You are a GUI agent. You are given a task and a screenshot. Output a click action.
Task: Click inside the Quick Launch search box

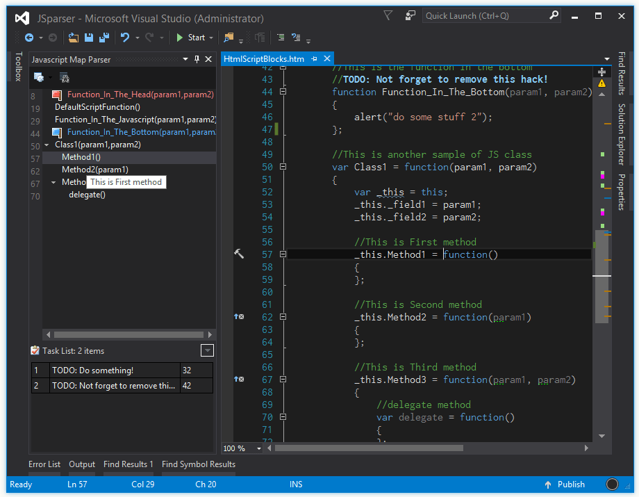(x=486, y=15)
